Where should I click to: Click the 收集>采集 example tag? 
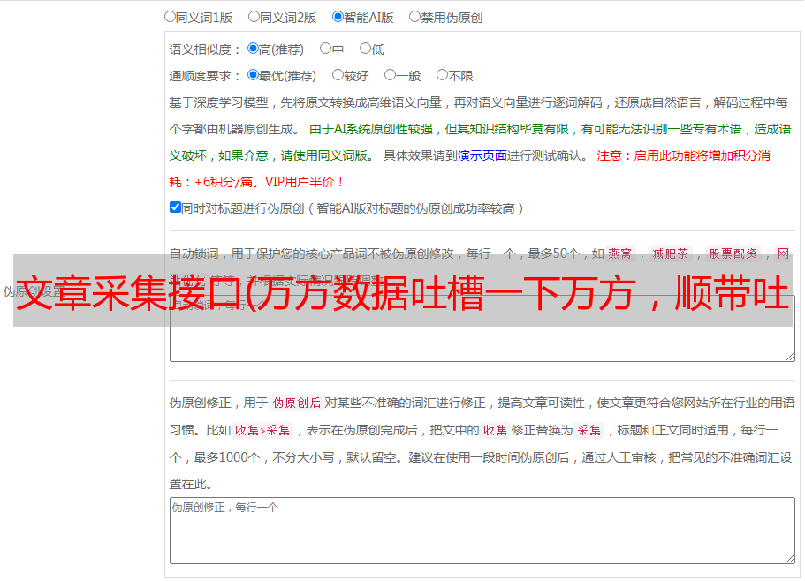click(262, 430)
